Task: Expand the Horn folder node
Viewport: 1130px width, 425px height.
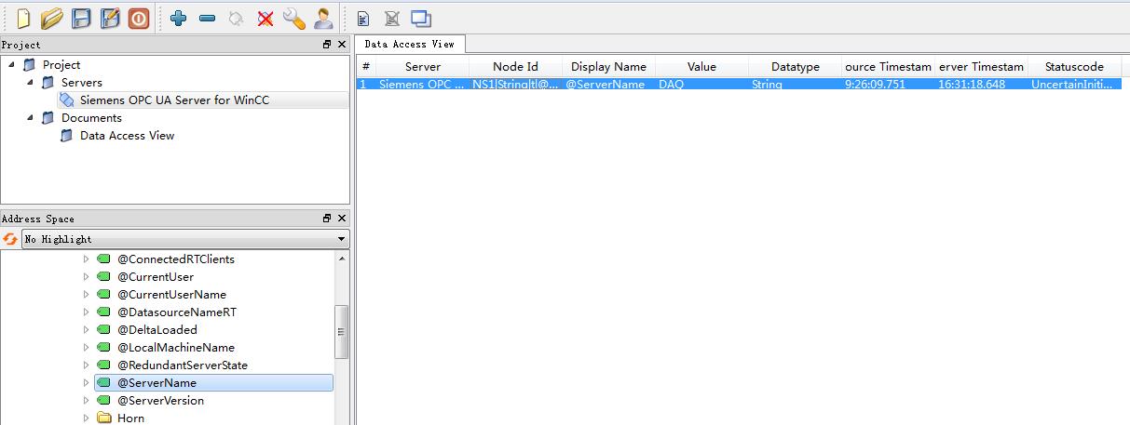Action: tap(87, 418)
